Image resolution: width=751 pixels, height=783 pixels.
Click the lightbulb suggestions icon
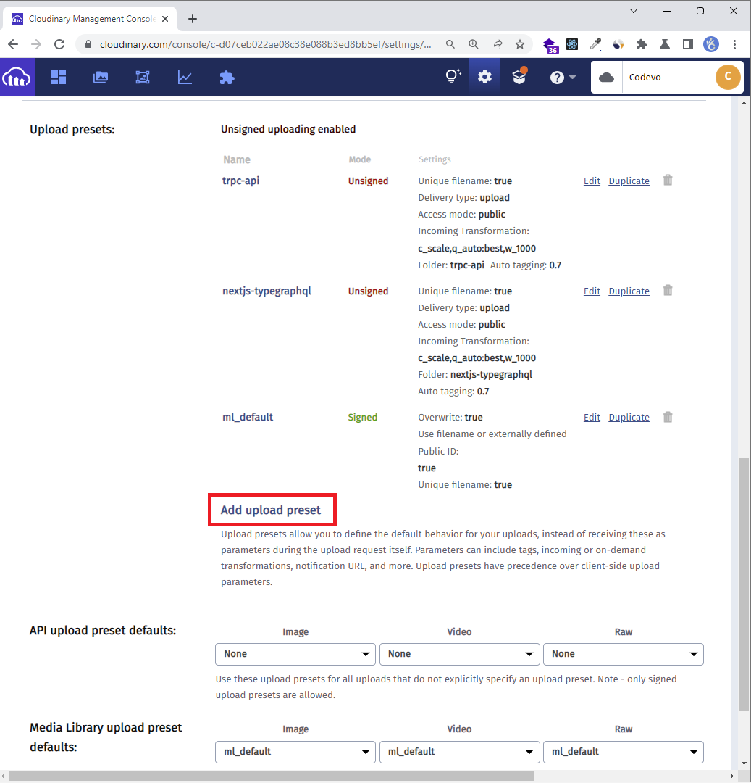tap(453, 77)
